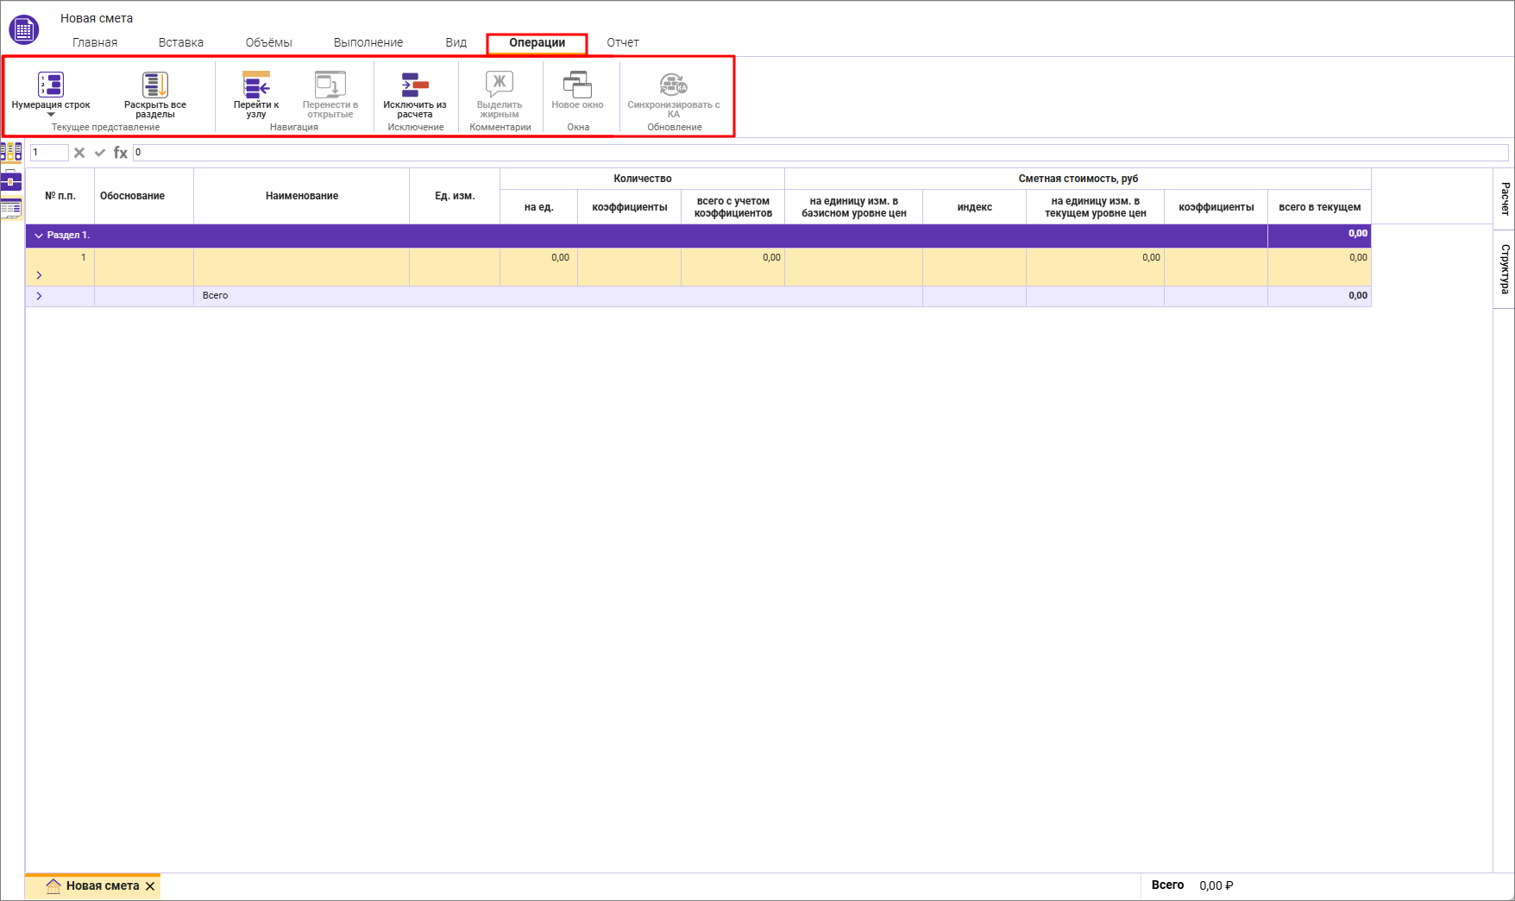The image size is (1515, 901).
Task: Click the round application menu icon
Action: tap(23, 30)
